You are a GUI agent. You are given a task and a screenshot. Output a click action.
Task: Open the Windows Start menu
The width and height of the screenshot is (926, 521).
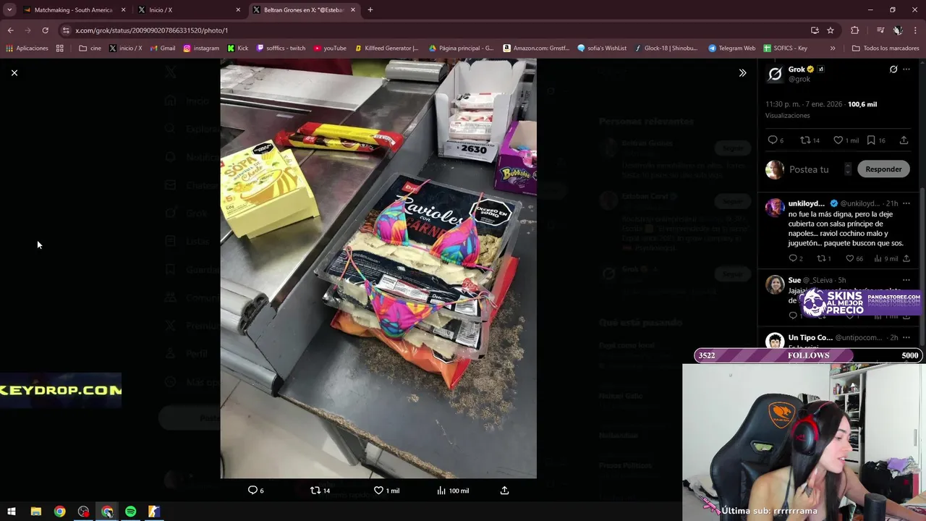(x=12, y=512)
